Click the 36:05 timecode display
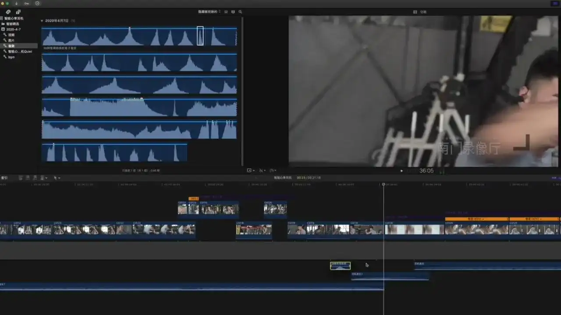Screen dimensions: 561x315 426,171
